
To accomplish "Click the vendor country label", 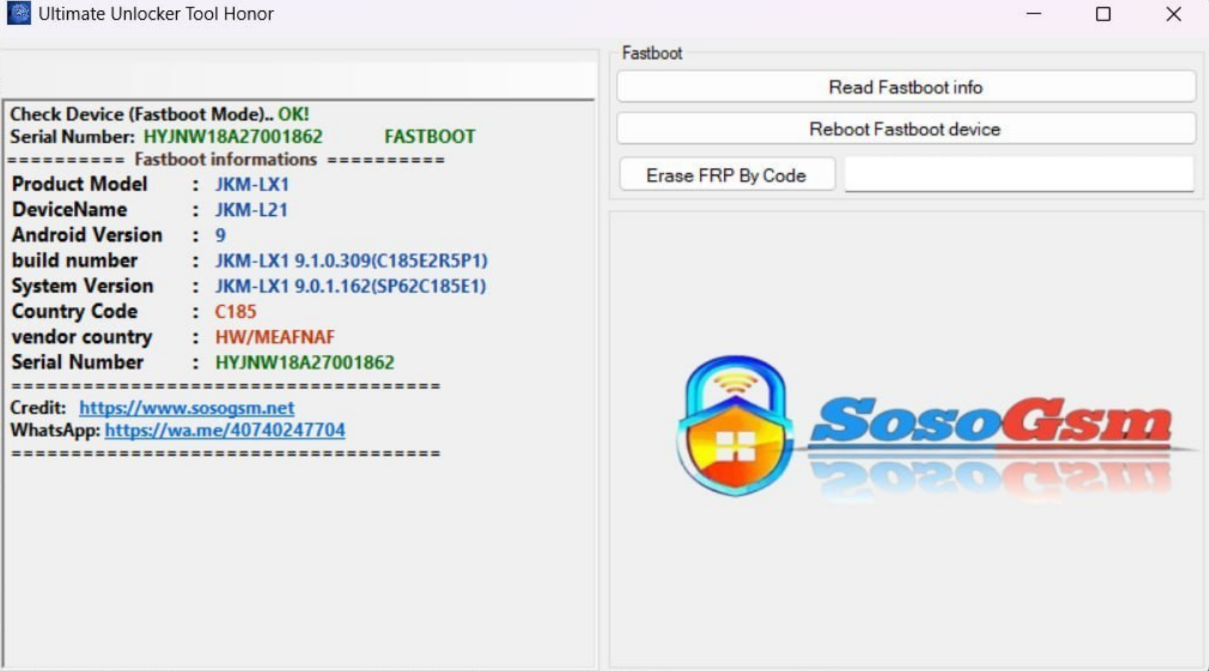I will 82,337.
